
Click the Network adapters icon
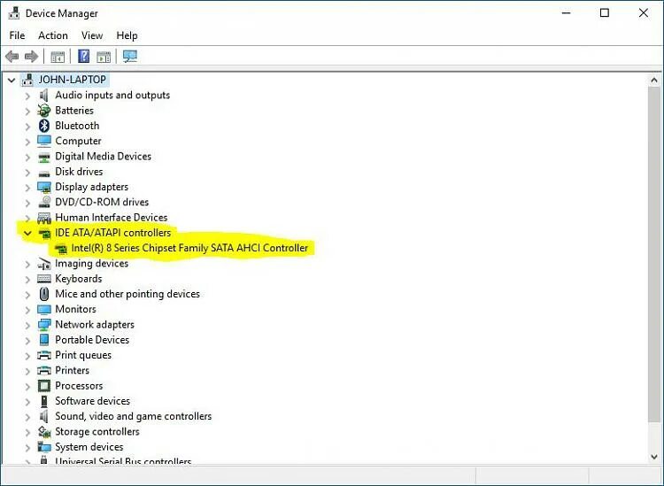[44, 325]
